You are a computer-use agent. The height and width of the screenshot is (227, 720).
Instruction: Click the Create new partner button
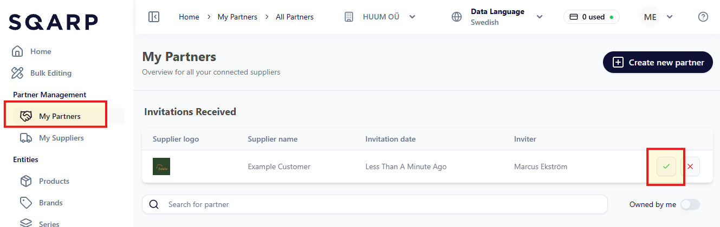click(x=658, y=62)
